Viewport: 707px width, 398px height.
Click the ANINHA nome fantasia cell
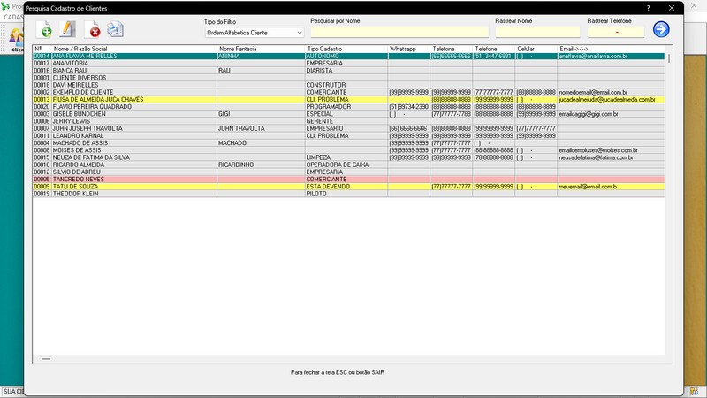261,56
